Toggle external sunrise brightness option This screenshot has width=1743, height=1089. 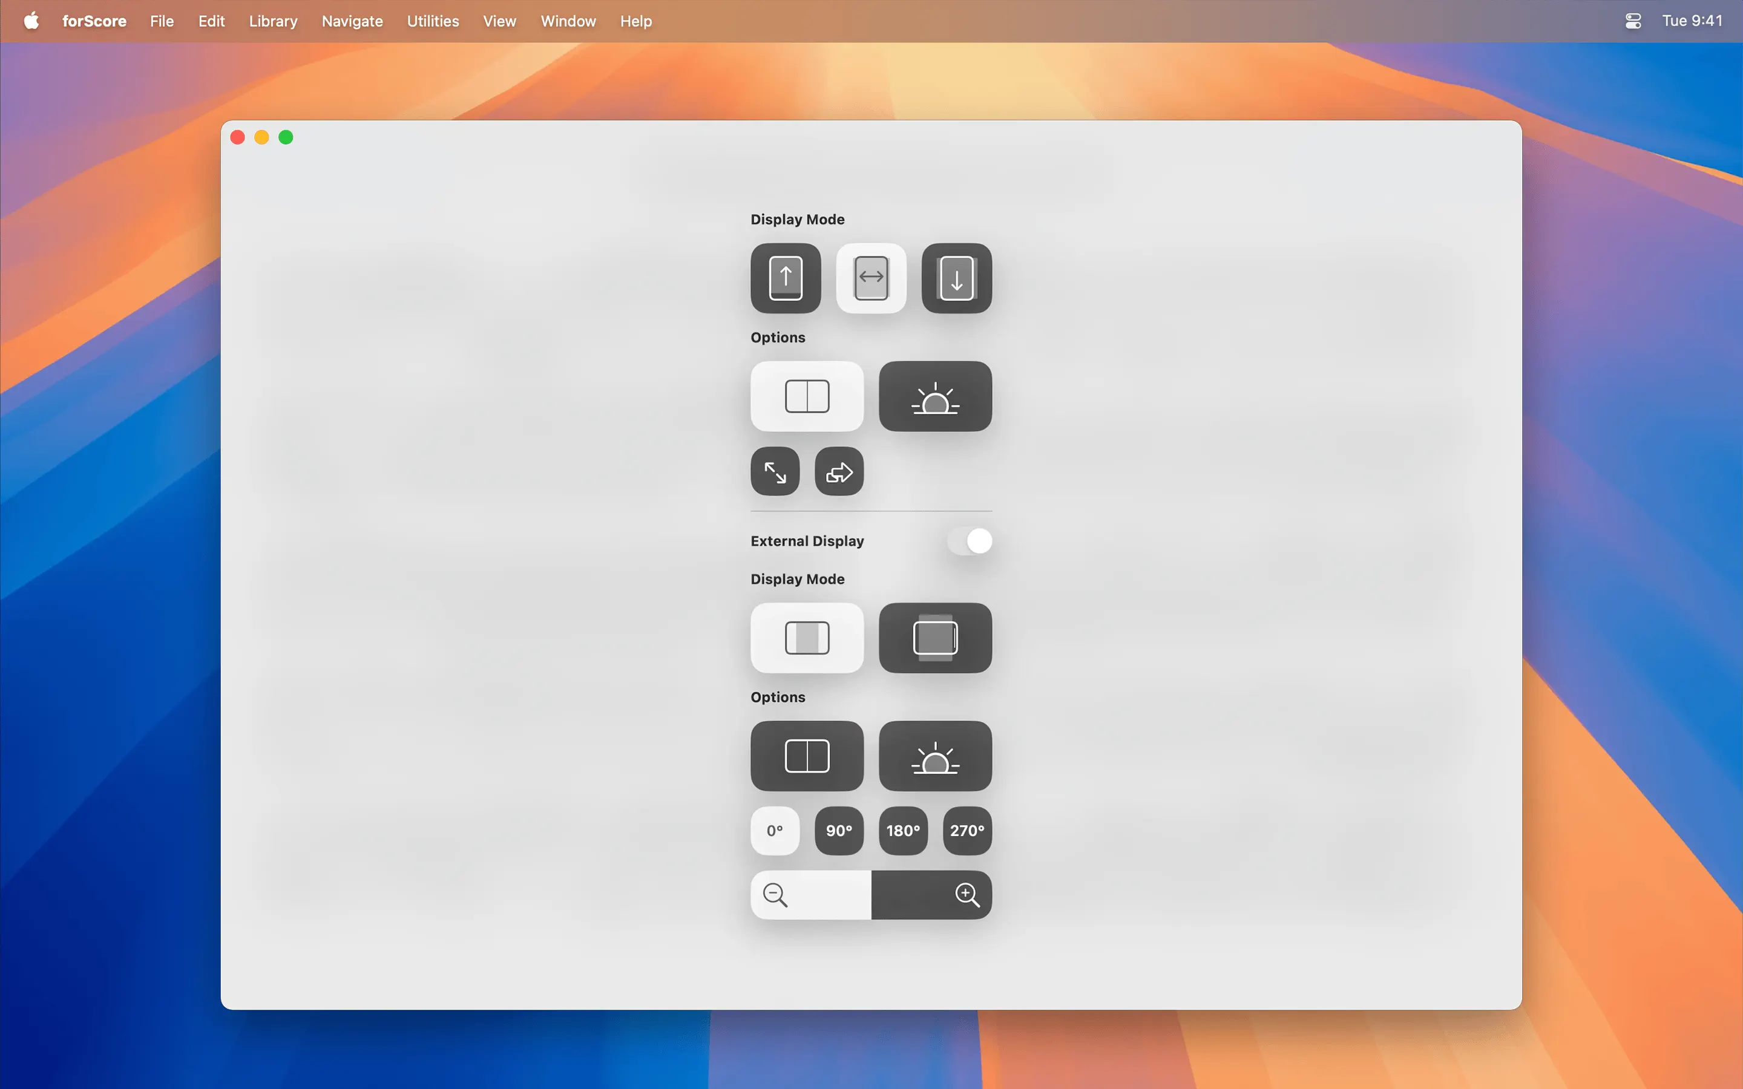[x=935, y=756]
